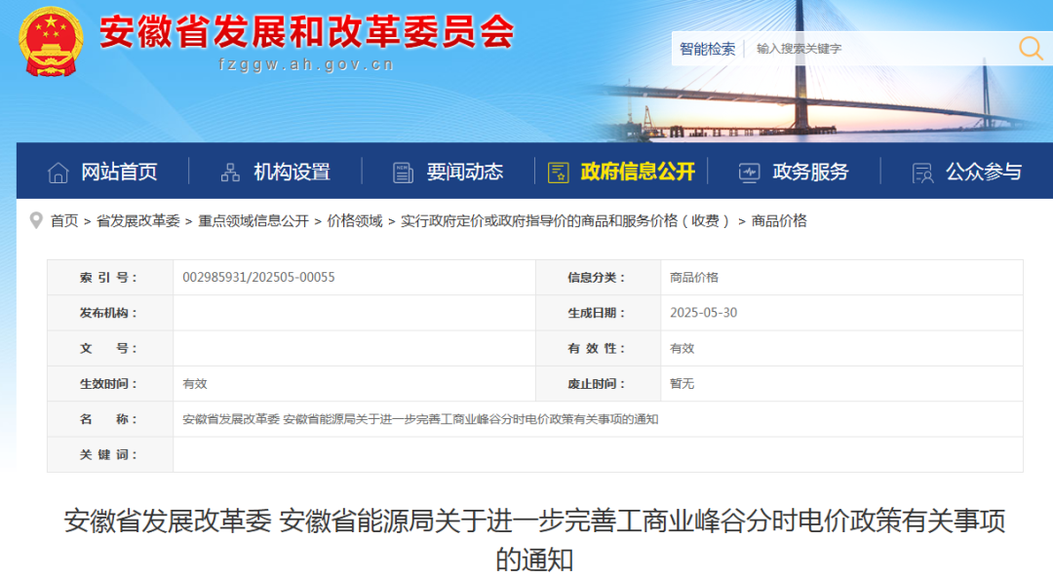Screen dimensions: 1053x578
Task: Click the organization chart icon beside 机构设置
Action: coord(230,173)
